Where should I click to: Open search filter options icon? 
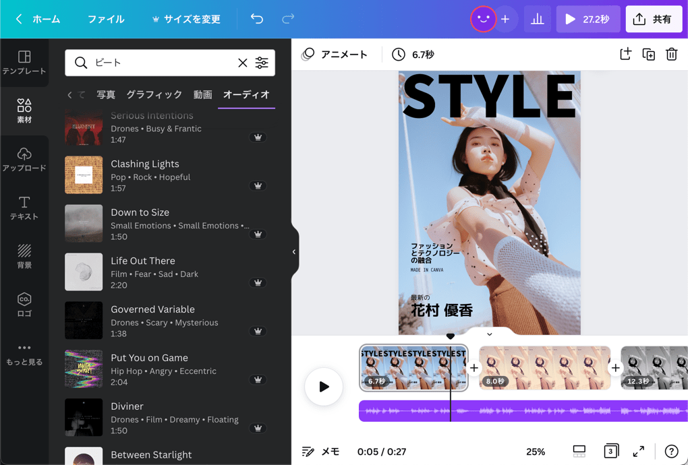262,63
